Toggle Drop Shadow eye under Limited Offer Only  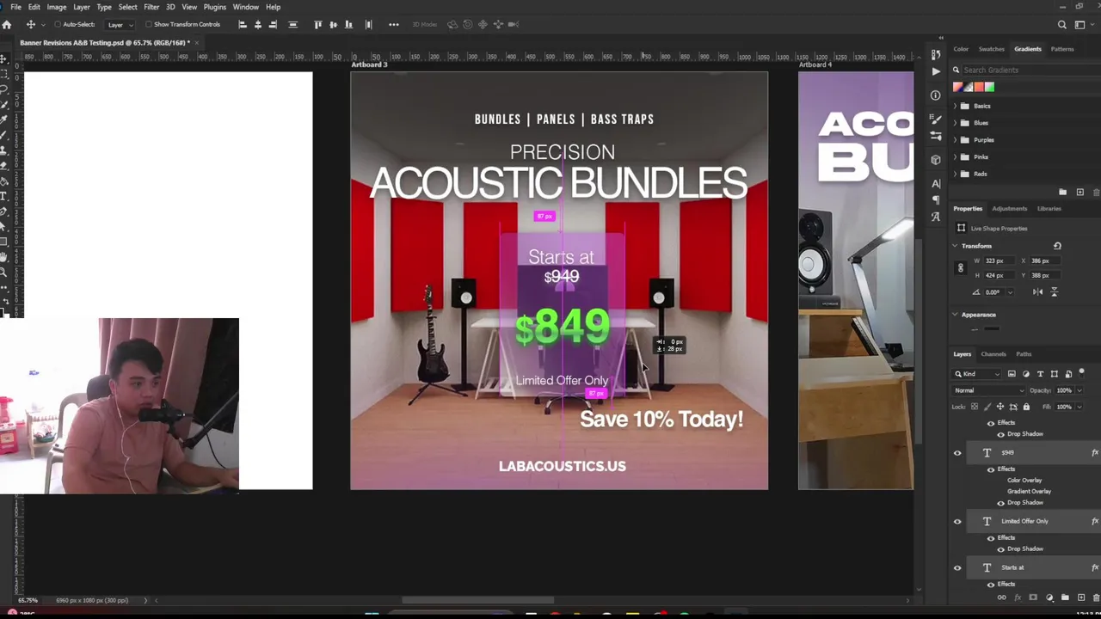click(1001, 549)
